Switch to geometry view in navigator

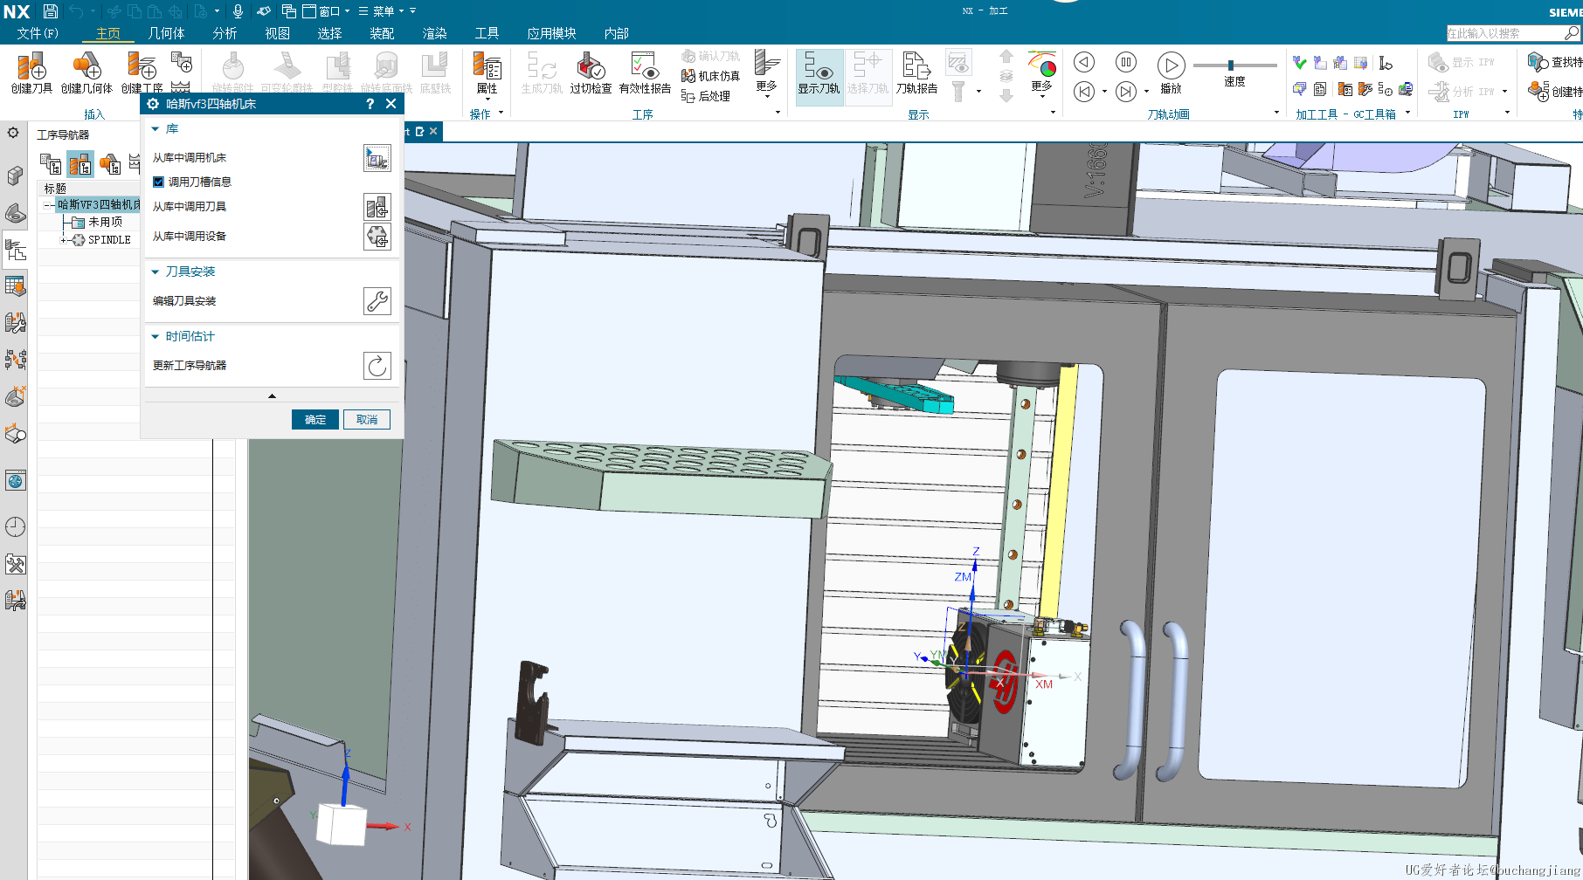(x=109, y=163)
